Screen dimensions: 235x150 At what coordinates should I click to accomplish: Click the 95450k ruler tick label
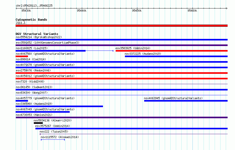point(137,11)
